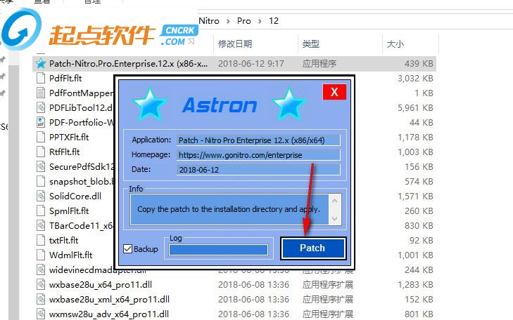Select the PdfFontMapper file icon
This screenshot has width=513, height=320.
[41, 93]
